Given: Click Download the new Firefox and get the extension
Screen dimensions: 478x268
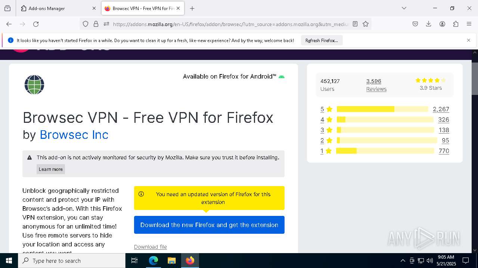Looking at the screenshot, I should tap(209, 225).
